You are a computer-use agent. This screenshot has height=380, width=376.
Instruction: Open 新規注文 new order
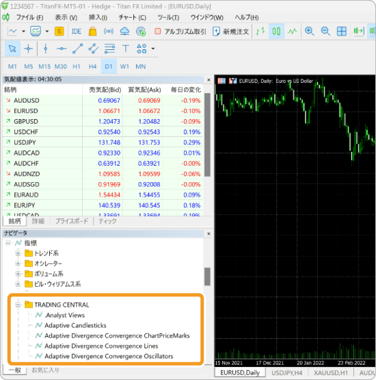(230, 31)
